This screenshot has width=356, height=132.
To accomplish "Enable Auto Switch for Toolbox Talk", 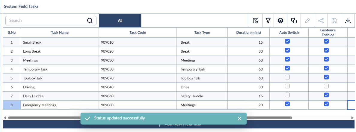I will pyautogui.click(x=287, y=77).
